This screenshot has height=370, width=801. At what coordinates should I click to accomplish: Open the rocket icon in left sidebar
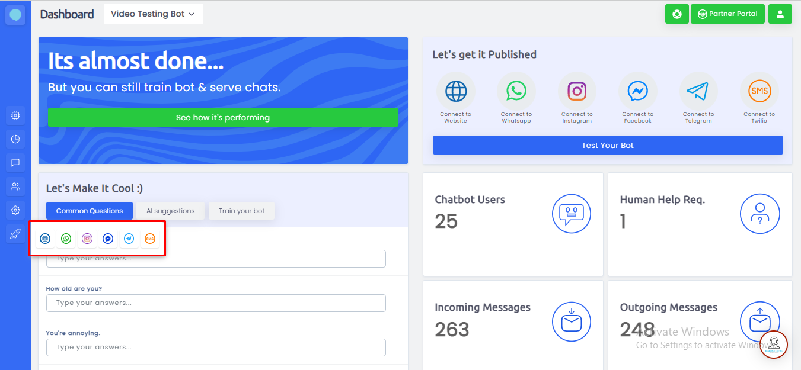coord(15,234)
